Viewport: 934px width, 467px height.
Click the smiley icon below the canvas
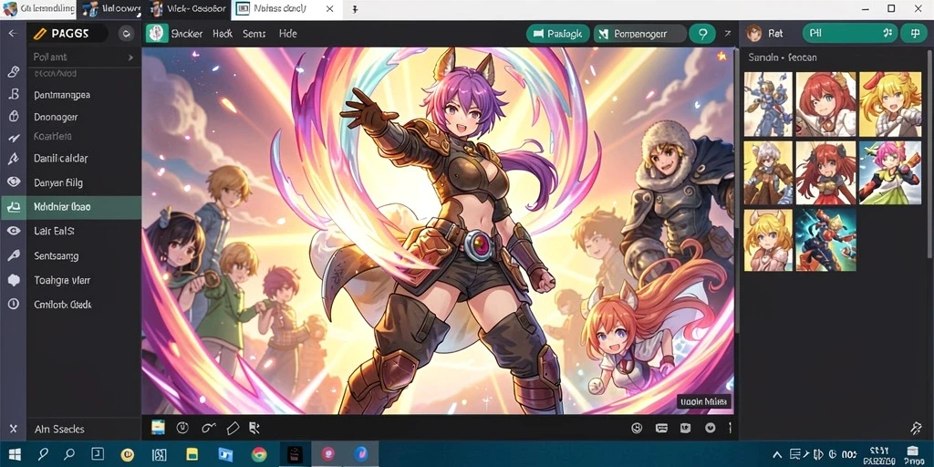(x=636, y=428)
